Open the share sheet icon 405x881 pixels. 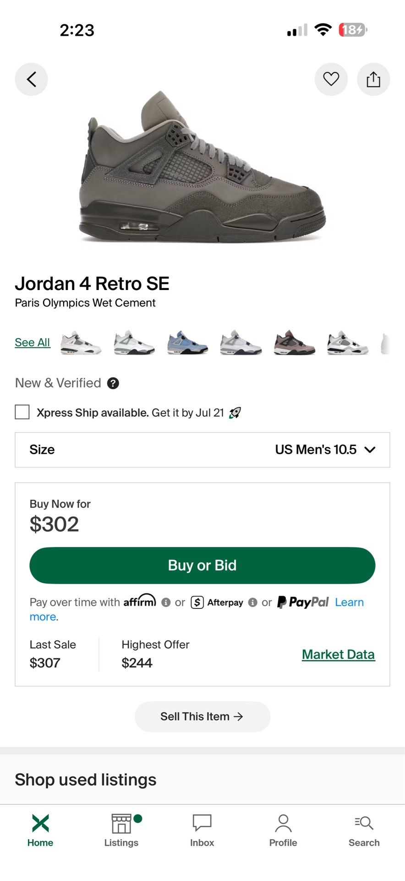(x=373, y=79)
